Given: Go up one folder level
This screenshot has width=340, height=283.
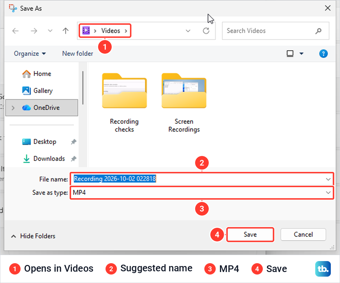Looking at the screenshot, I should click(x=66, y=31).
